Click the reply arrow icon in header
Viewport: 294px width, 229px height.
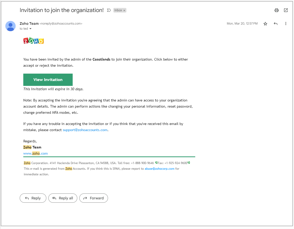(276, 24)
